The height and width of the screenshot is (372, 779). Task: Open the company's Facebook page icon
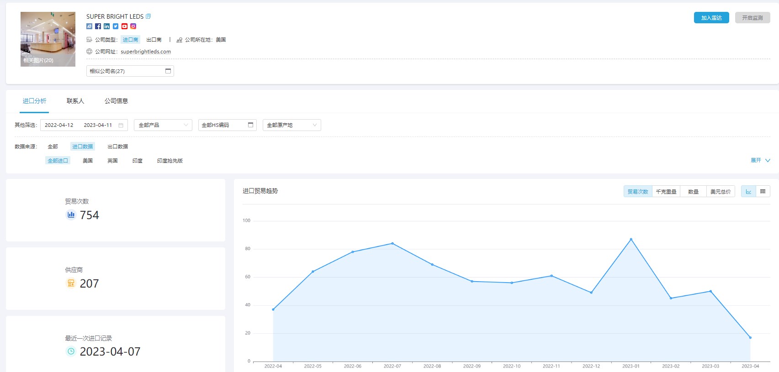(98, 26)
